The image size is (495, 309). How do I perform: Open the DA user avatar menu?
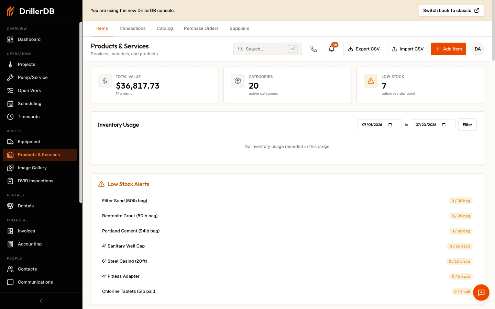[478, 49]
